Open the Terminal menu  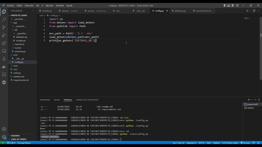(60, 5)
